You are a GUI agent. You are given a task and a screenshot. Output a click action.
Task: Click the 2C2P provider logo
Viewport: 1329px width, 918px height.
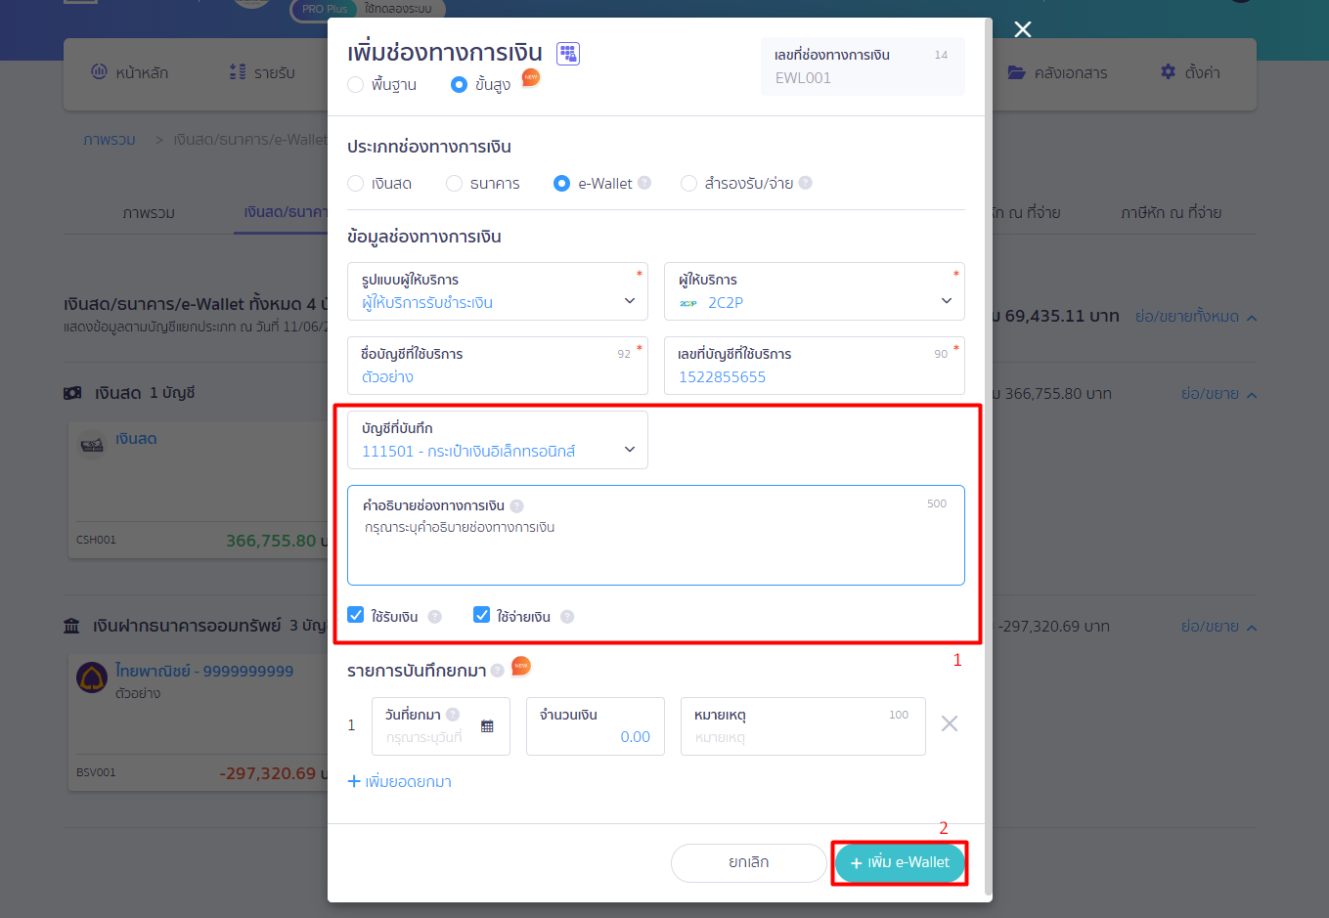(688, 303)
